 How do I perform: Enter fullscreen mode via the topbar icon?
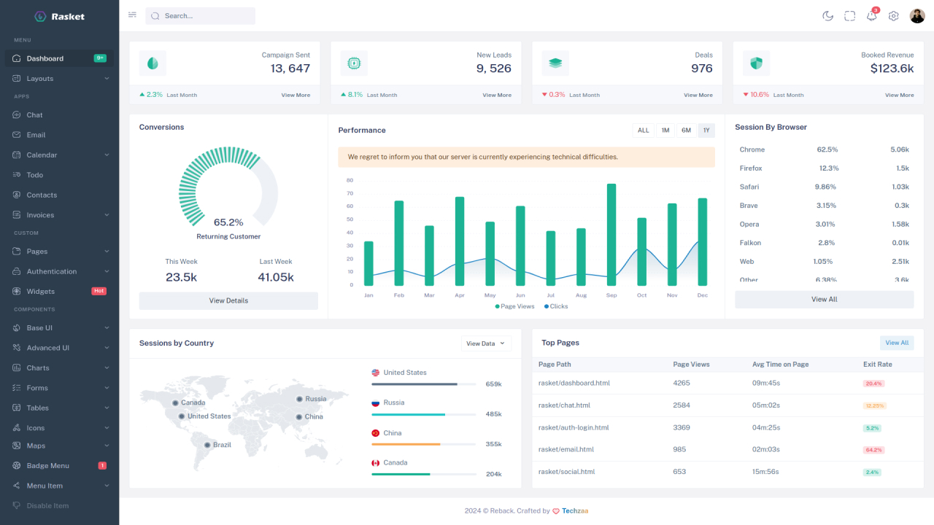[849, 15]
